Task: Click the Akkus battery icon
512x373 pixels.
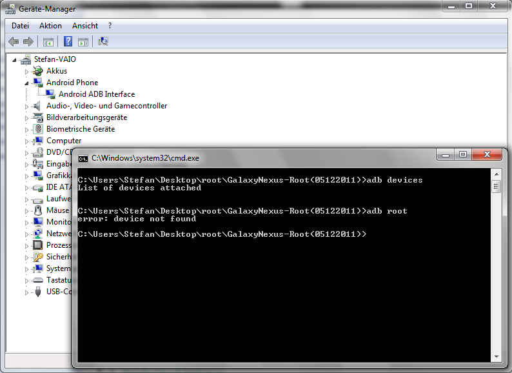Action: 38,71
